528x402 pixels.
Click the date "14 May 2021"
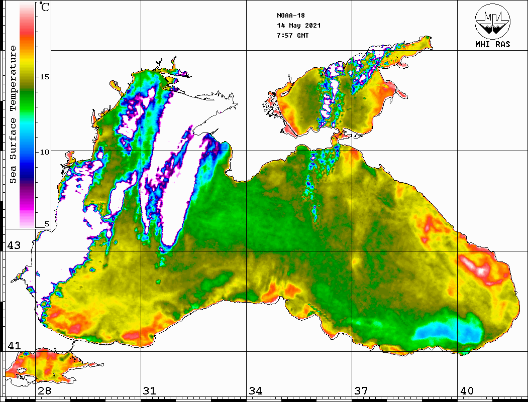[299, 25]
